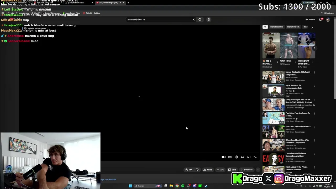The height and width of the screenshot is (189, 336).
Task: Close the Blind Dating Guys YouTube tab
Action: point(124,3)
